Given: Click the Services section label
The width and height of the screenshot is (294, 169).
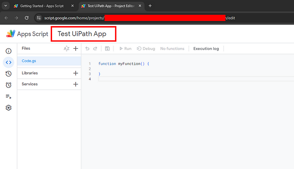Looking at the screenshot, I should (30, 84).
